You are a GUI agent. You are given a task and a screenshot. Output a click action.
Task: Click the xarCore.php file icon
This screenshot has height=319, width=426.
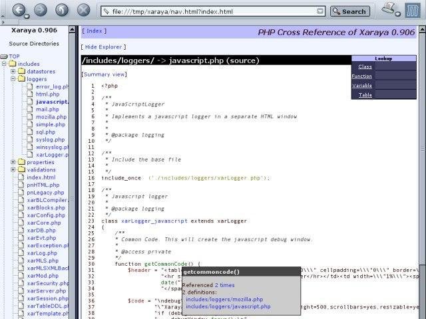click(21, 223)
